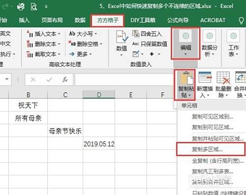
Task: Select column B header
Action: 28,95
